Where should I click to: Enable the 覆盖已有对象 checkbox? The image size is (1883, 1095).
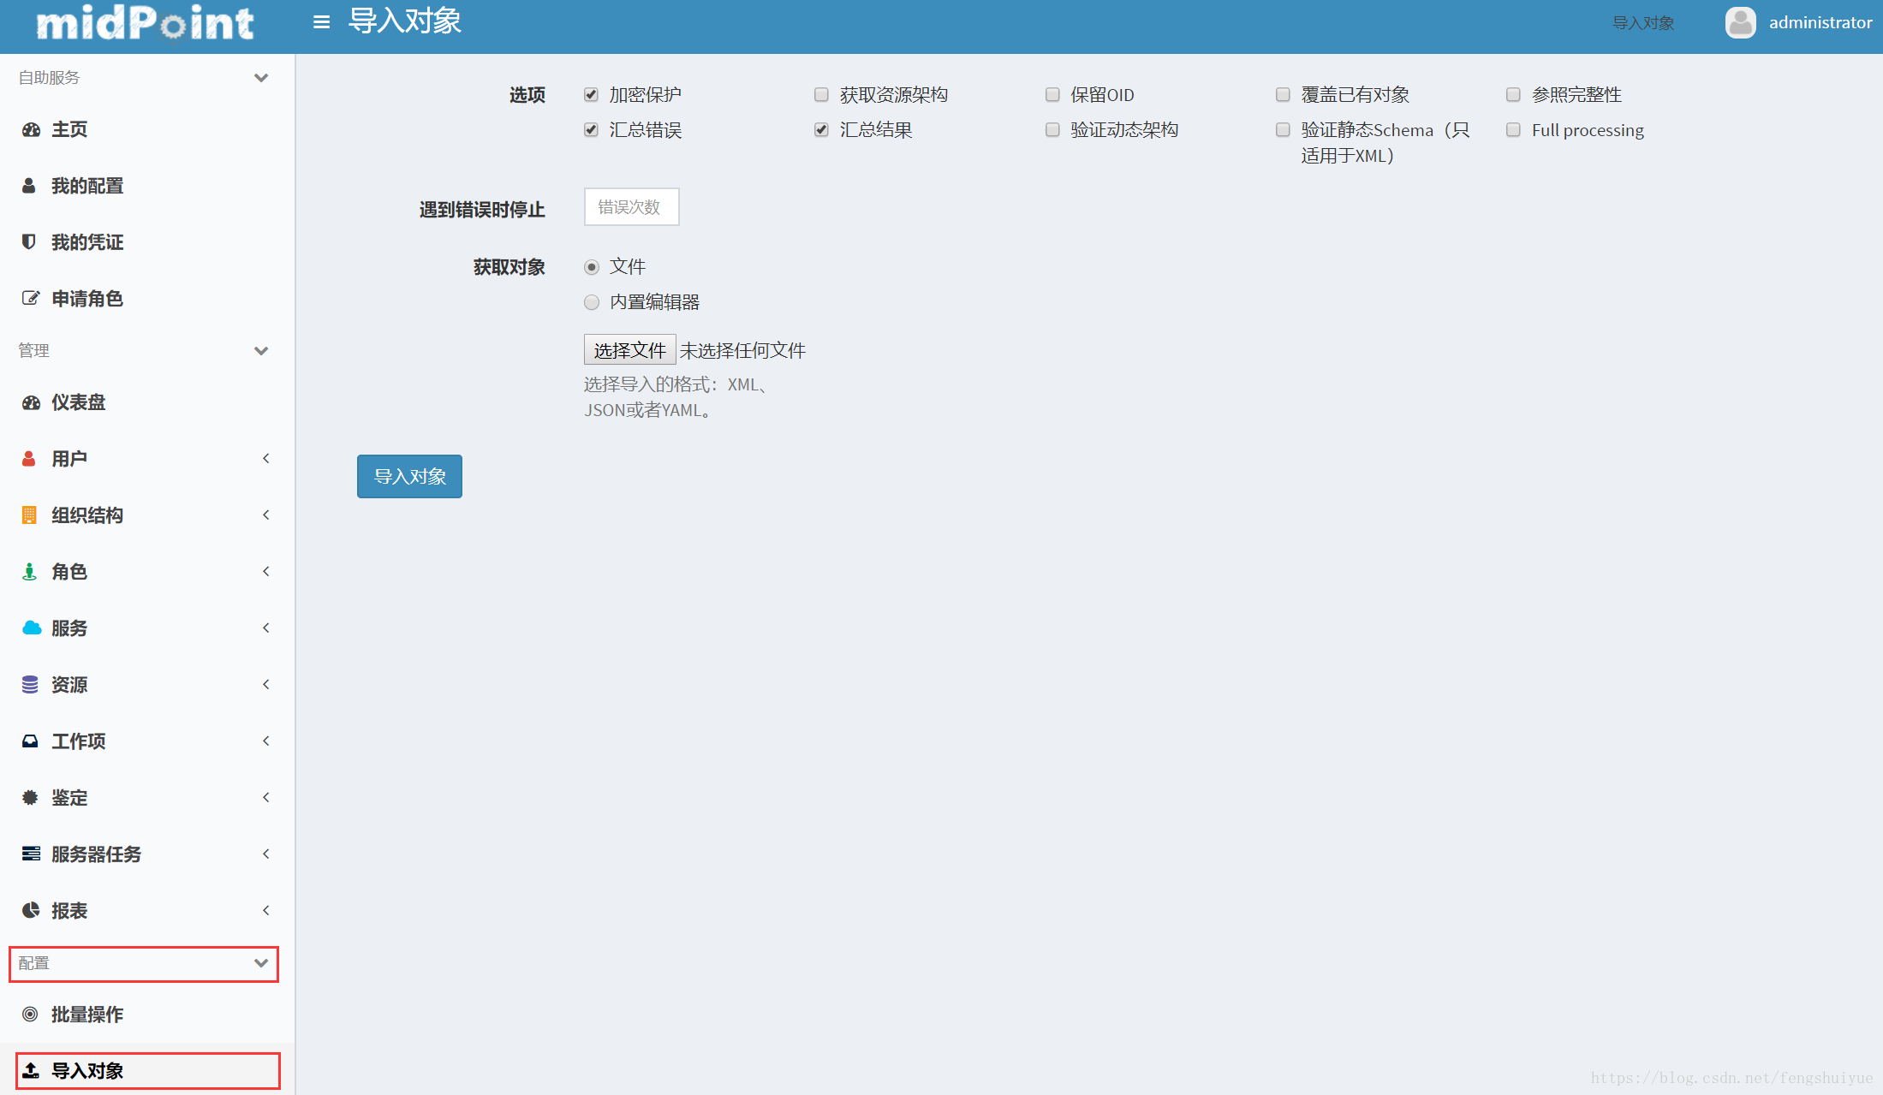click(1283, 95)
